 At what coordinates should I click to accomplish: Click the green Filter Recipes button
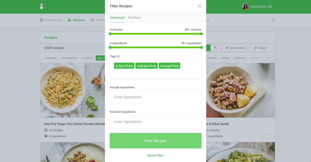[155, 141]
